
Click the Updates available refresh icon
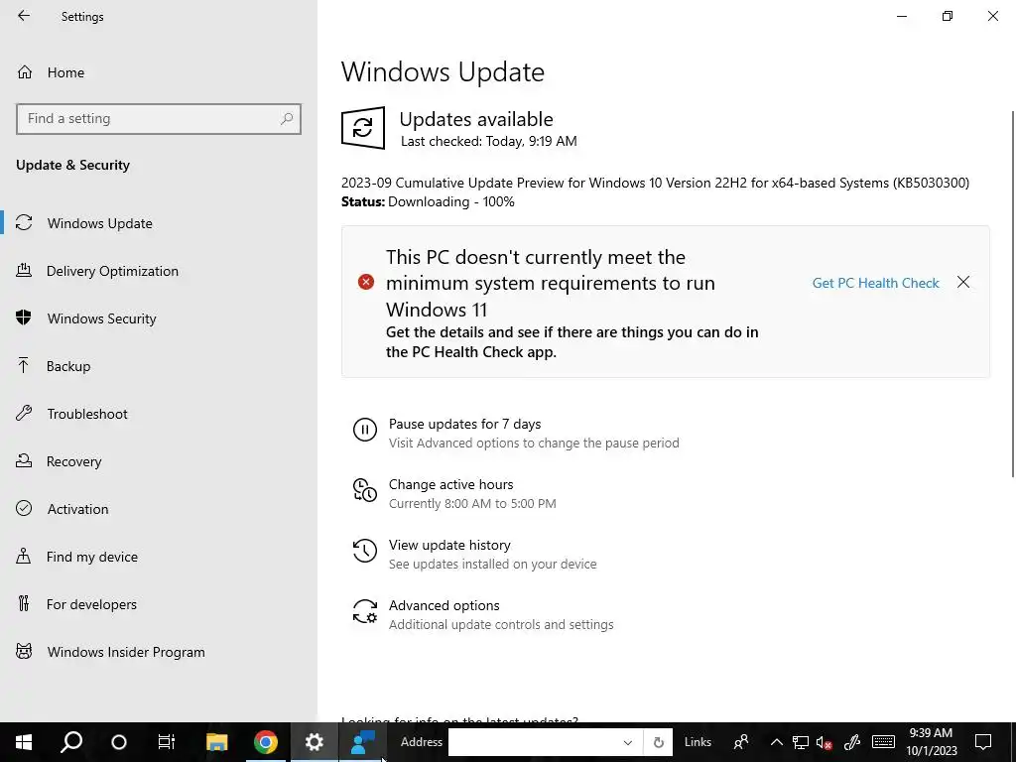click(363, 128)
